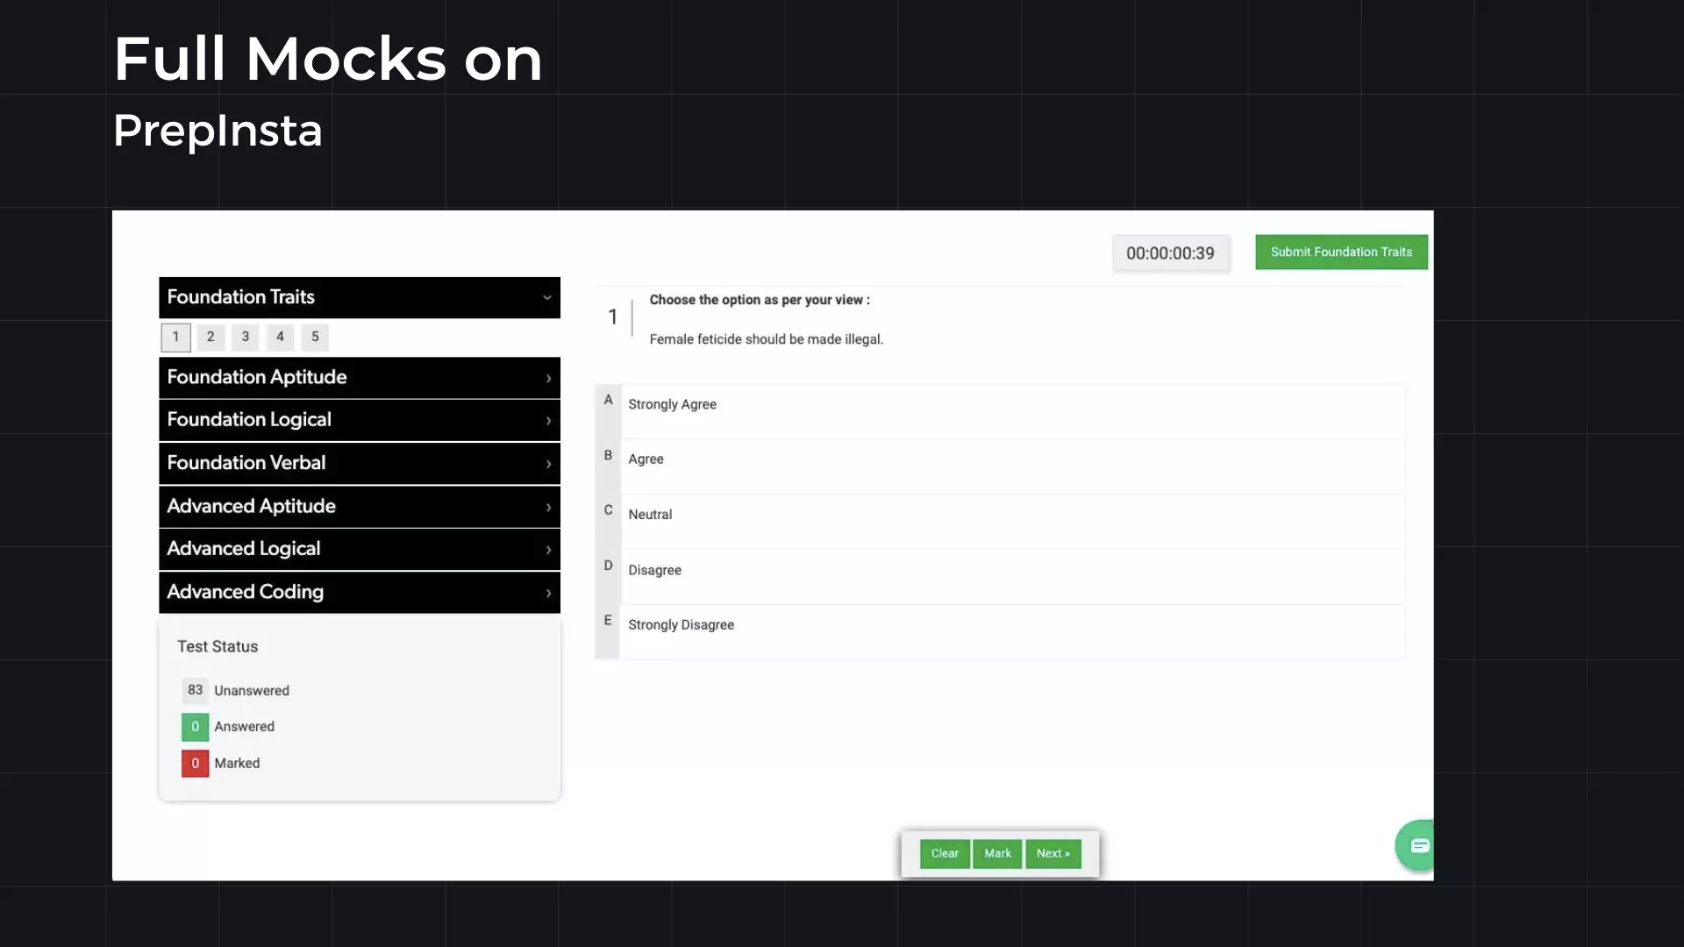Open the Advanced Aptitude section

[x=359, y=506]
